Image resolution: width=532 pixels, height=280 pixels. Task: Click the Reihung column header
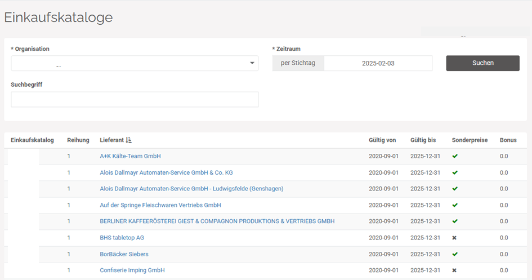78,140
